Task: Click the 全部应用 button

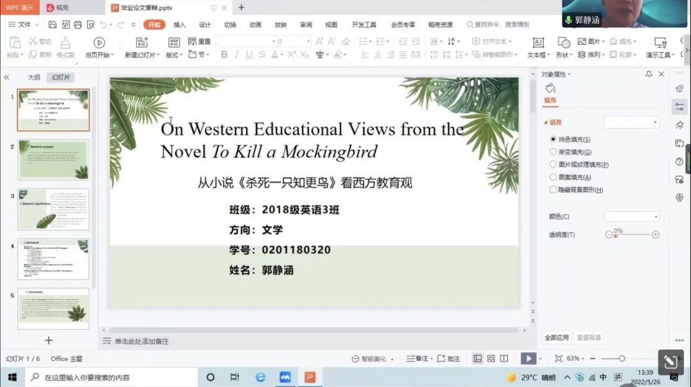Action: tap(556, 337)
